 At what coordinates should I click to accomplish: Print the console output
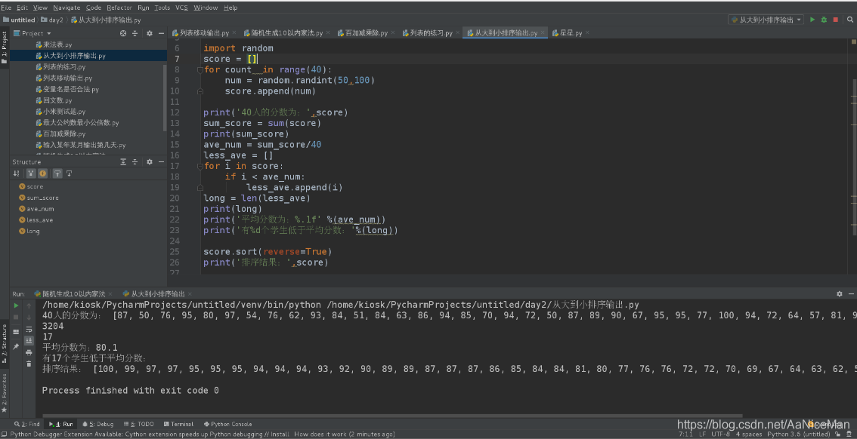29,352
